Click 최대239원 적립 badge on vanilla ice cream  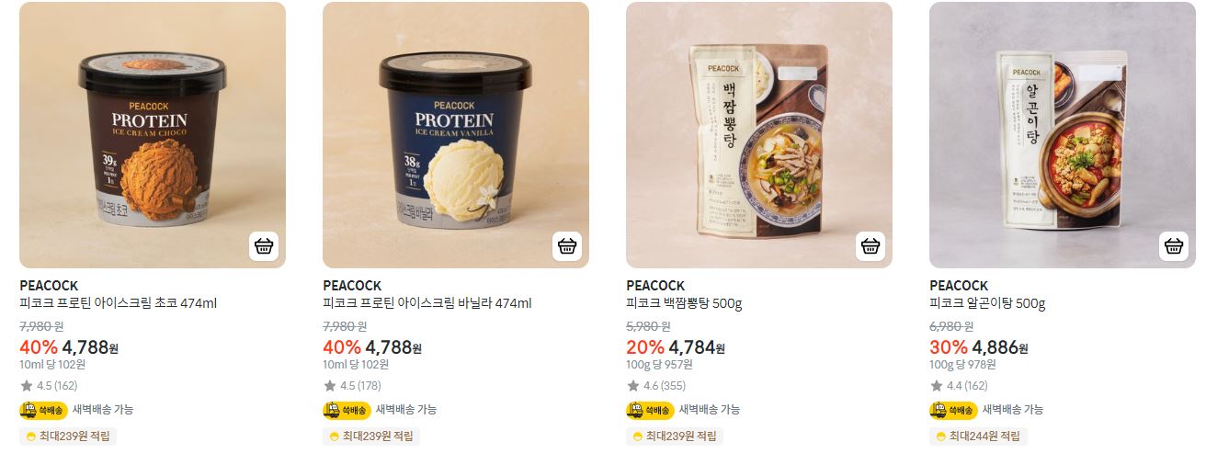pos(371,436)
